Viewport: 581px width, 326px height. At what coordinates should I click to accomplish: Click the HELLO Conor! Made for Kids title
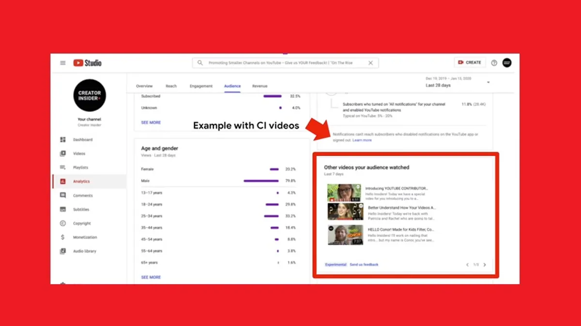[401, 229]
